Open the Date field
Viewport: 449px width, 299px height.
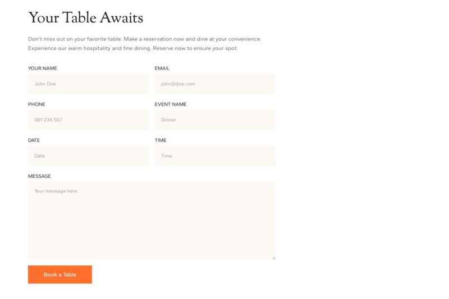point(88,155)
